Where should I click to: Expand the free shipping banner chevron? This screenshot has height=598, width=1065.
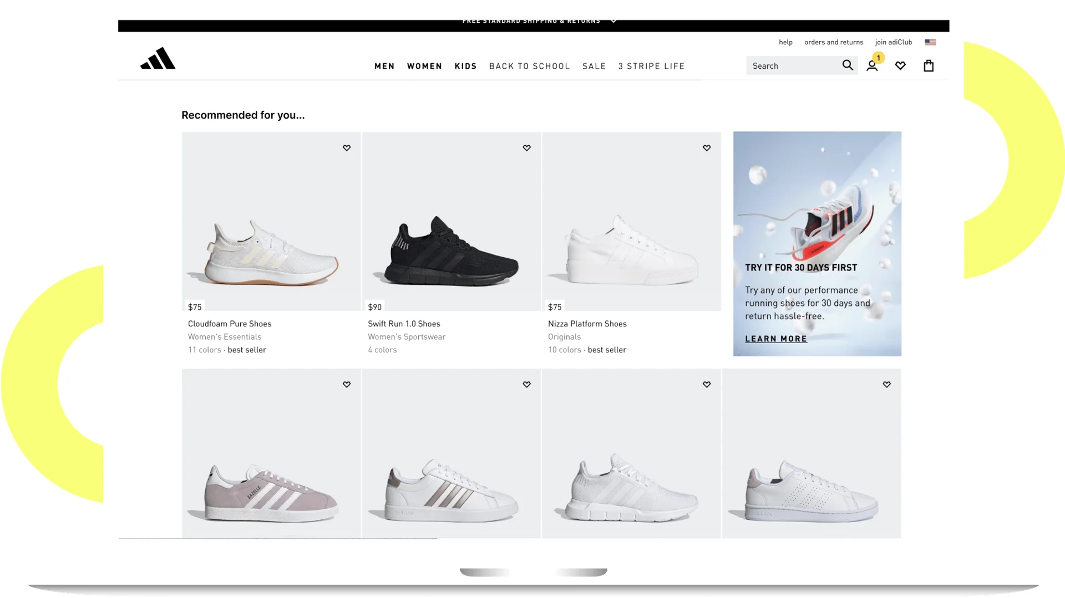pyautogui.click(x=613, y=21)
